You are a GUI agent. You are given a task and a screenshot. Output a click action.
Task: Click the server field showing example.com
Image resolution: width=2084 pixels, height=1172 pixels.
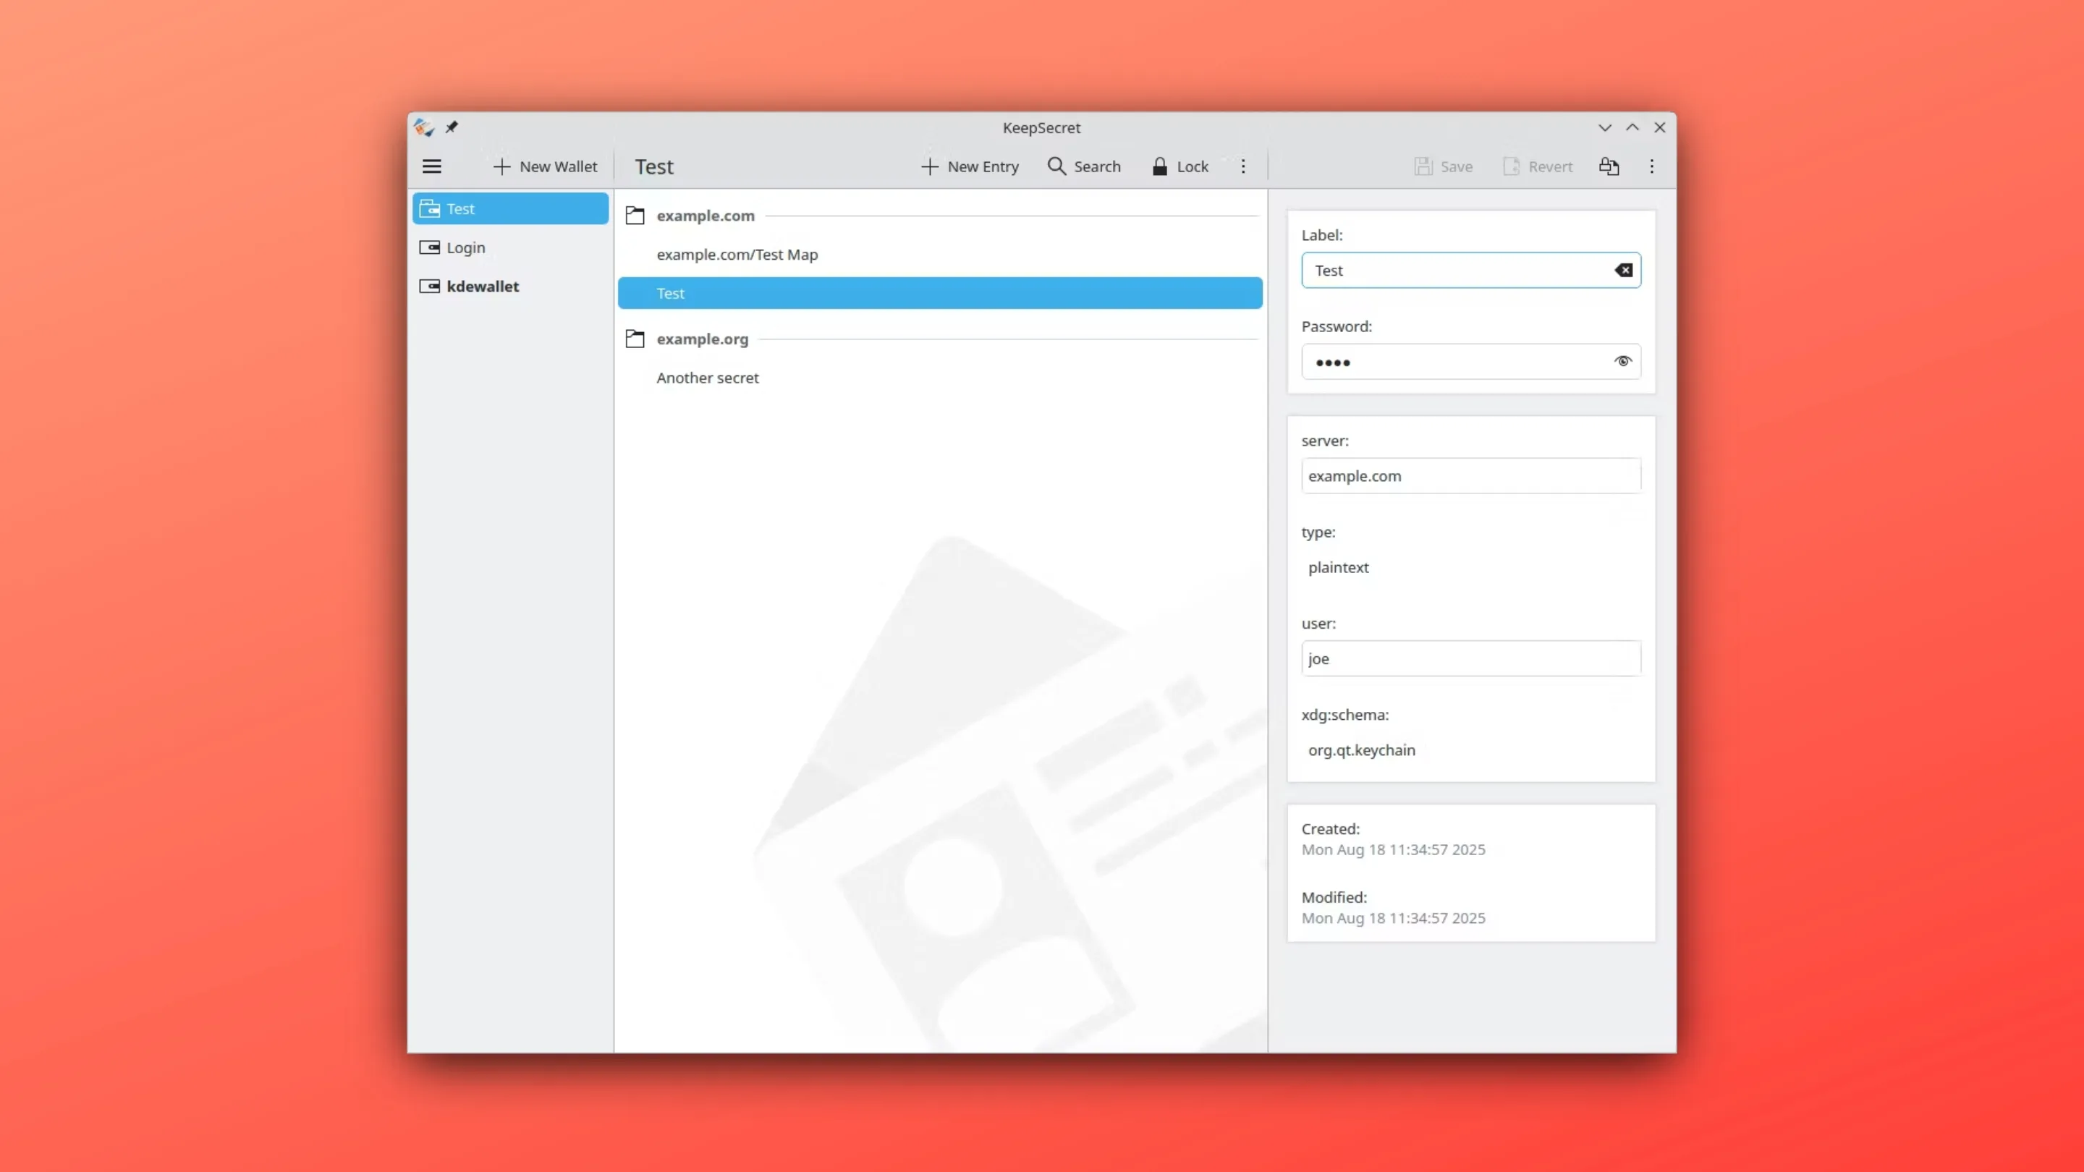point(1471,475)
